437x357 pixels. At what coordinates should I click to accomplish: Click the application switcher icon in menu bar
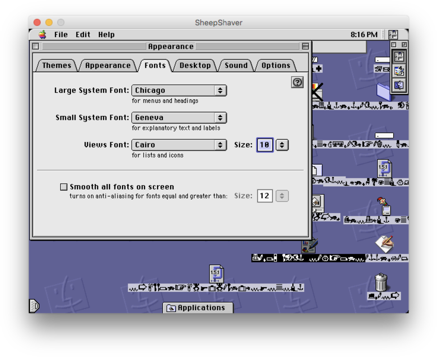coord(393,35)
